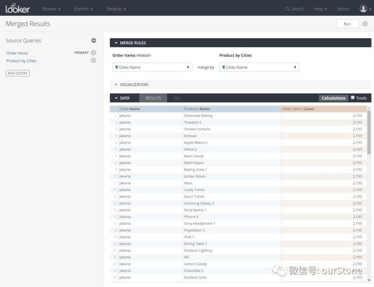Open the Calculations button
This screenshot has height=287, width=374.
pos(333,98)
